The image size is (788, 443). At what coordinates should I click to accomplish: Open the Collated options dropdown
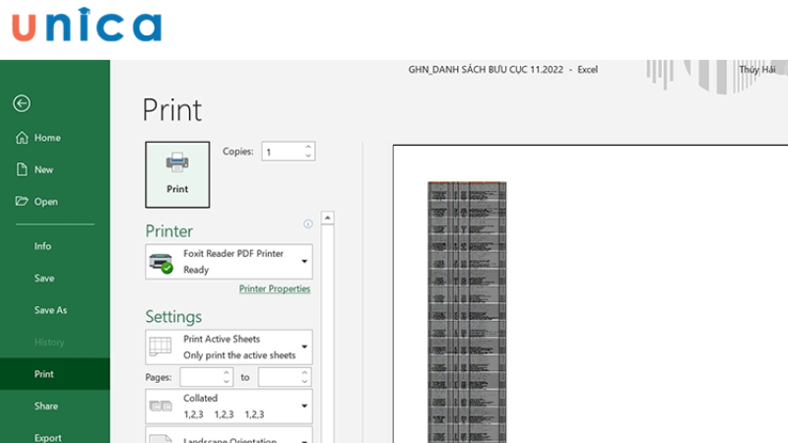tap(304, 407)
